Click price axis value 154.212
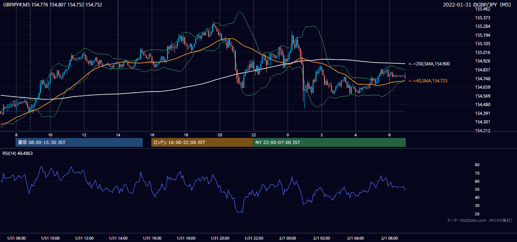 (483, 131)
